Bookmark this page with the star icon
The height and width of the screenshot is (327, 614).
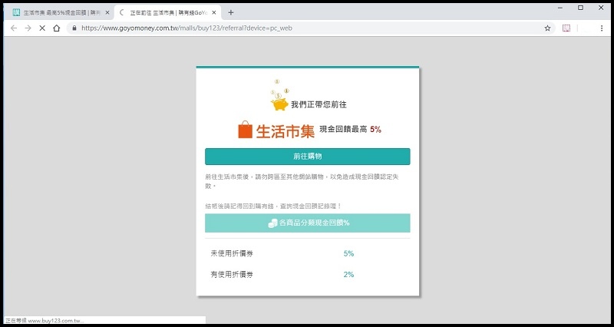click(547, 28)
